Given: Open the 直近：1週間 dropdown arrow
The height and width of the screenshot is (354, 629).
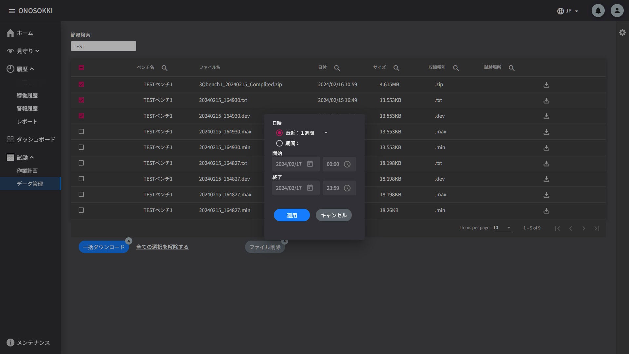Looking at the screenshot, I should [326, 133].
